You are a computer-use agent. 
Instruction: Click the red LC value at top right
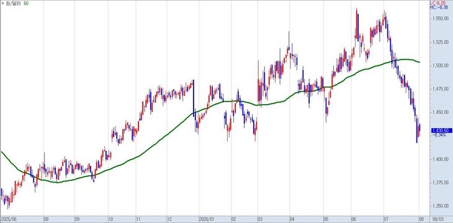click(x=437, y=2)
